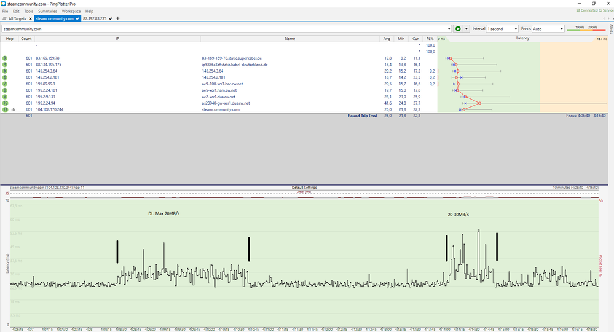Add a new target tab with plus icon
The width and height of the screenshot is (614, 332).
pos(118,18)
